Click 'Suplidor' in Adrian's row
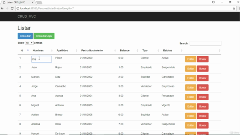 pyautogui.click(x=145, y=115)
